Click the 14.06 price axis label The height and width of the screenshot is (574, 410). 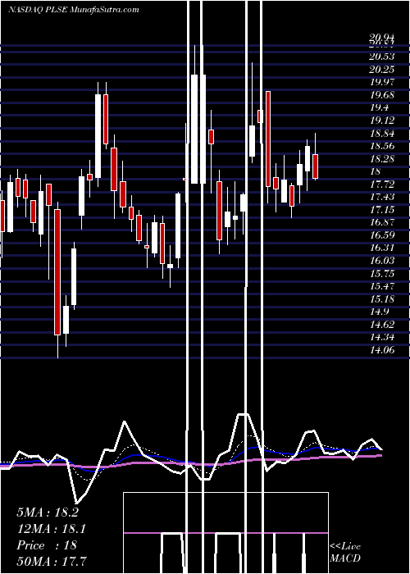(x=382, y=350)
